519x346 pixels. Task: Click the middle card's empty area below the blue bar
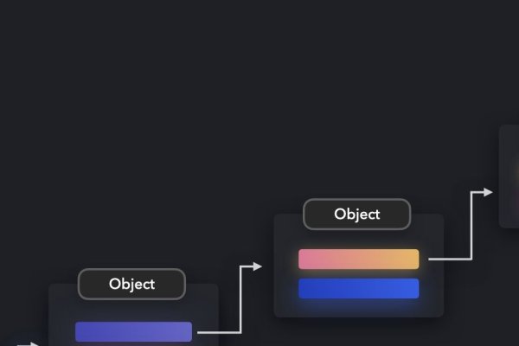[x=358, y=309]
